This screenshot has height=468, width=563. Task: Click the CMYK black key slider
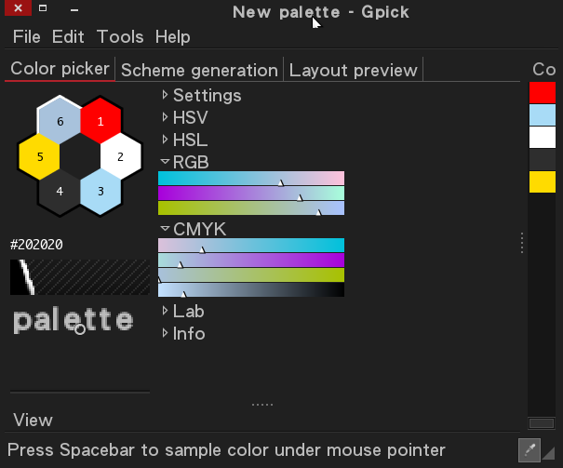click(x=251, y=289)
